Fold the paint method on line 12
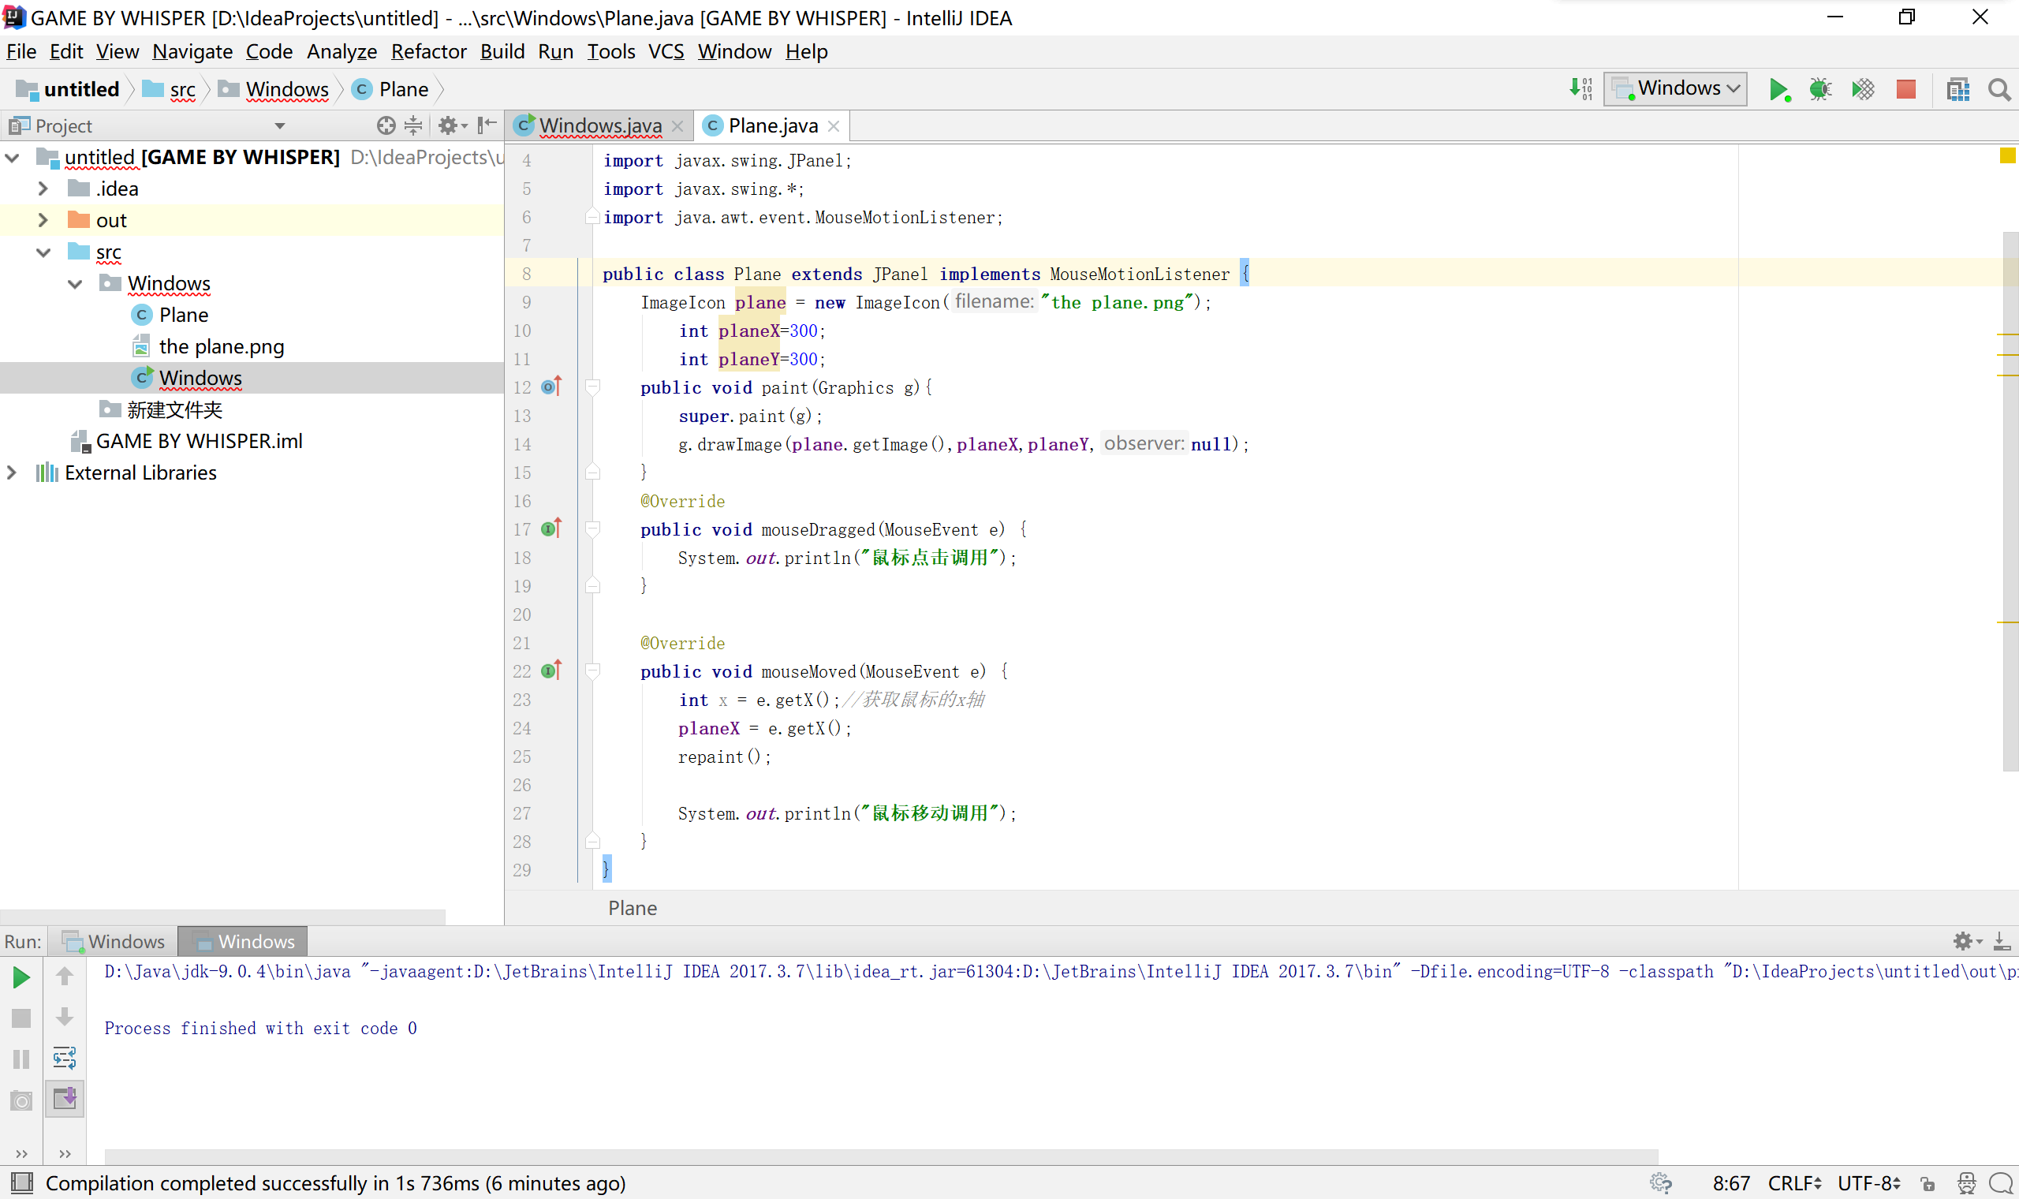 [x=593, y=387]
